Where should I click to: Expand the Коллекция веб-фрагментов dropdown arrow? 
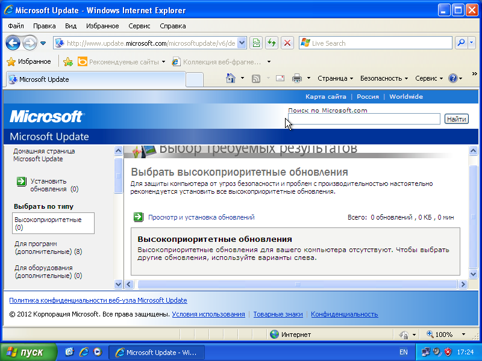[269, 62]
